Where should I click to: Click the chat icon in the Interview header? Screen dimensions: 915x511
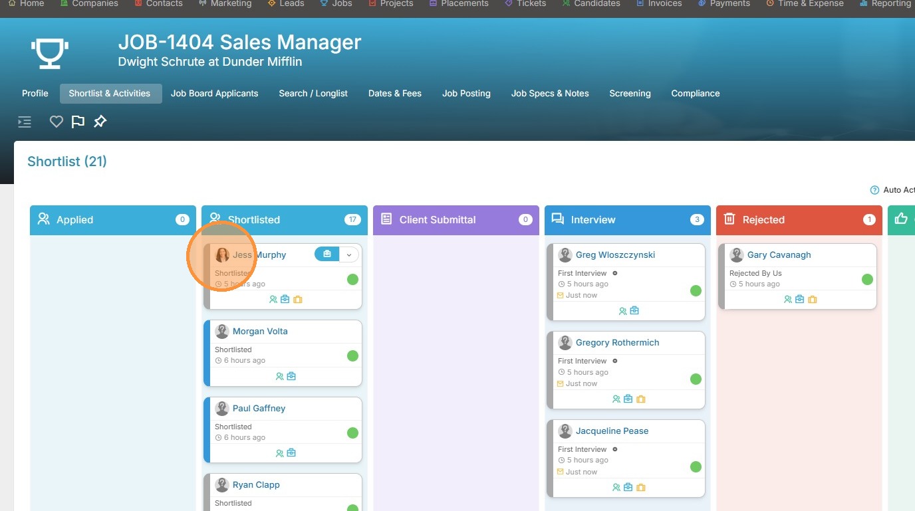coord(558,219)
